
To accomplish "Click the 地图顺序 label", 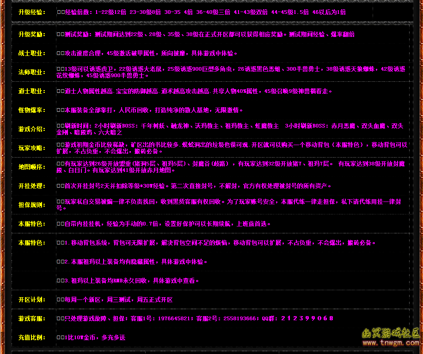I will [32, 167].
